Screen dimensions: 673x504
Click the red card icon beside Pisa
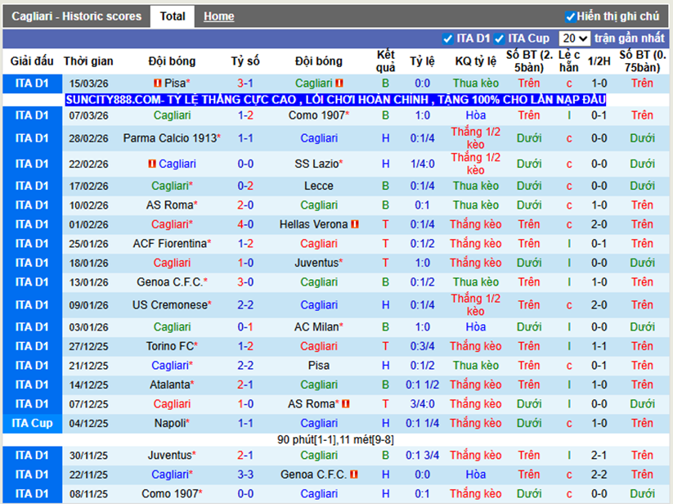tap(157, 83)
